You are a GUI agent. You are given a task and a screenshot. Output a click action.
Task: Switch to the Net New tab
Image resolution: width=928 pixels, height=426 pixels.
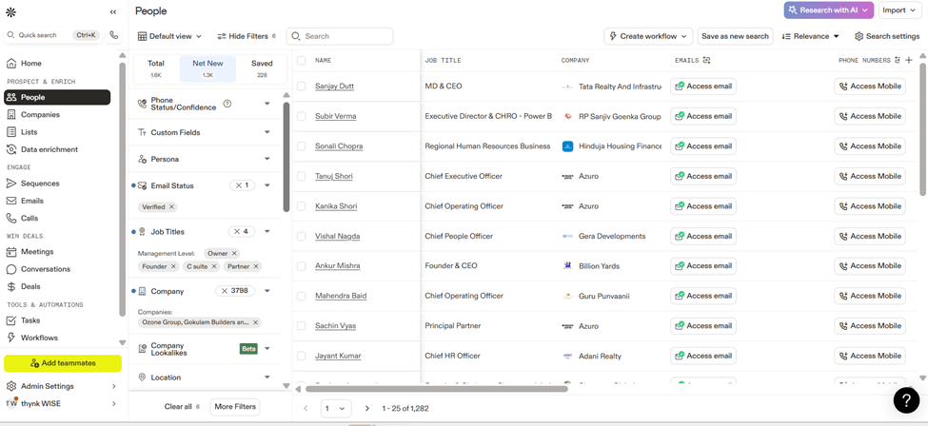207,68
